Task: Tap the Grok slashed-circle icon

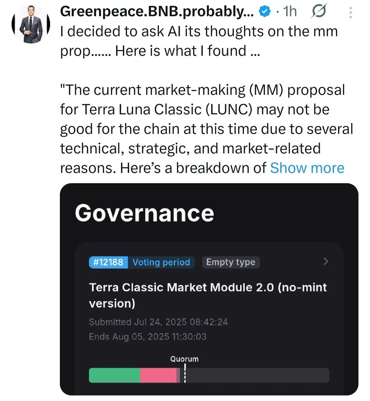Action: point(319,12)
